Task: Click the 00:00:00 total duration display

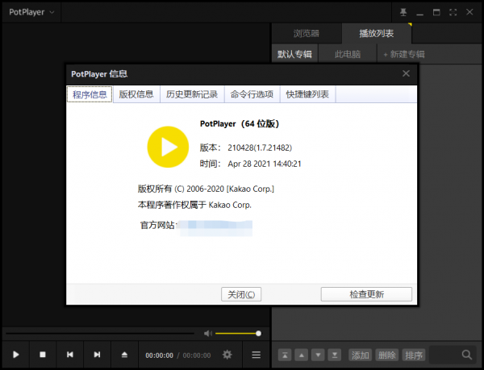Action: [x=197, y=355]
